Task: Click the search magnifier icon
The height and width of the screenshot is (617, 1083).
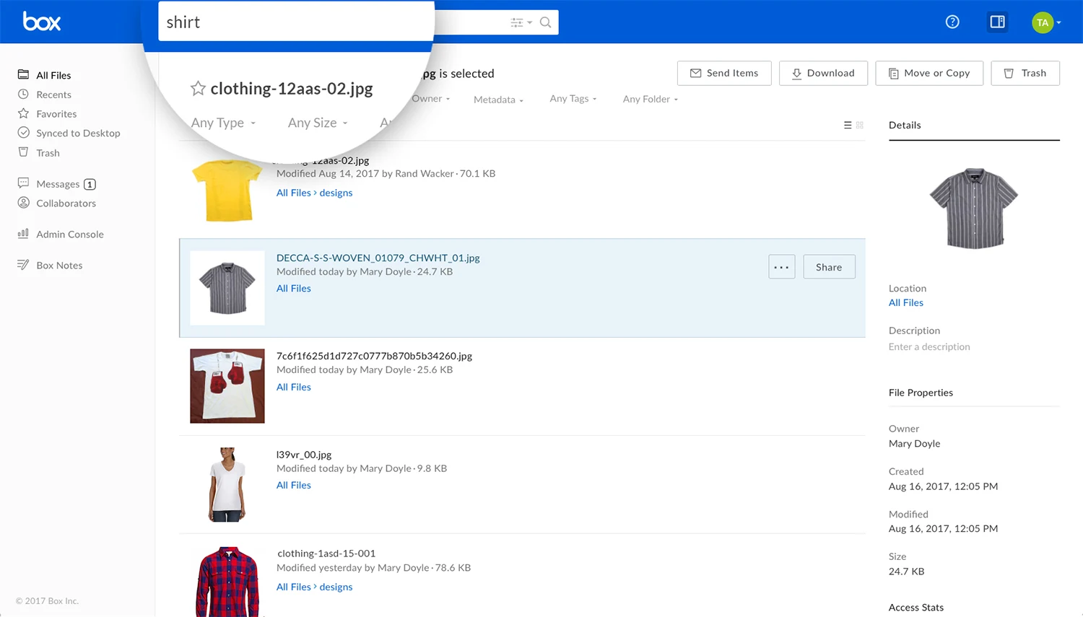Action: 546,22
